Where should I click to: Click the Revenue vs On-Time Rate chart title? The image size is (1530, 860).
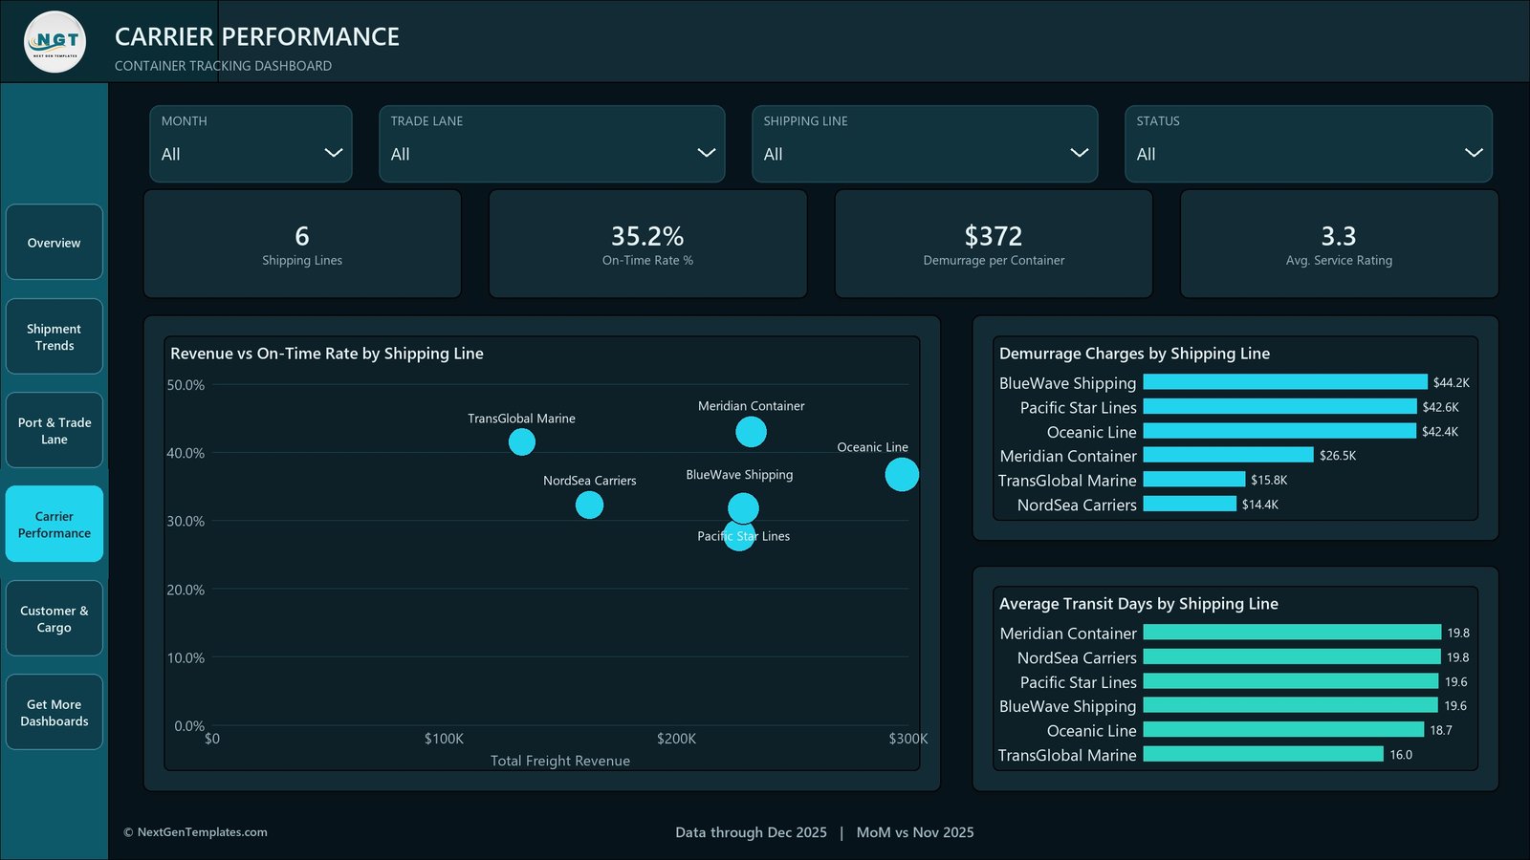pyautogui.click(x=327, y=354)
